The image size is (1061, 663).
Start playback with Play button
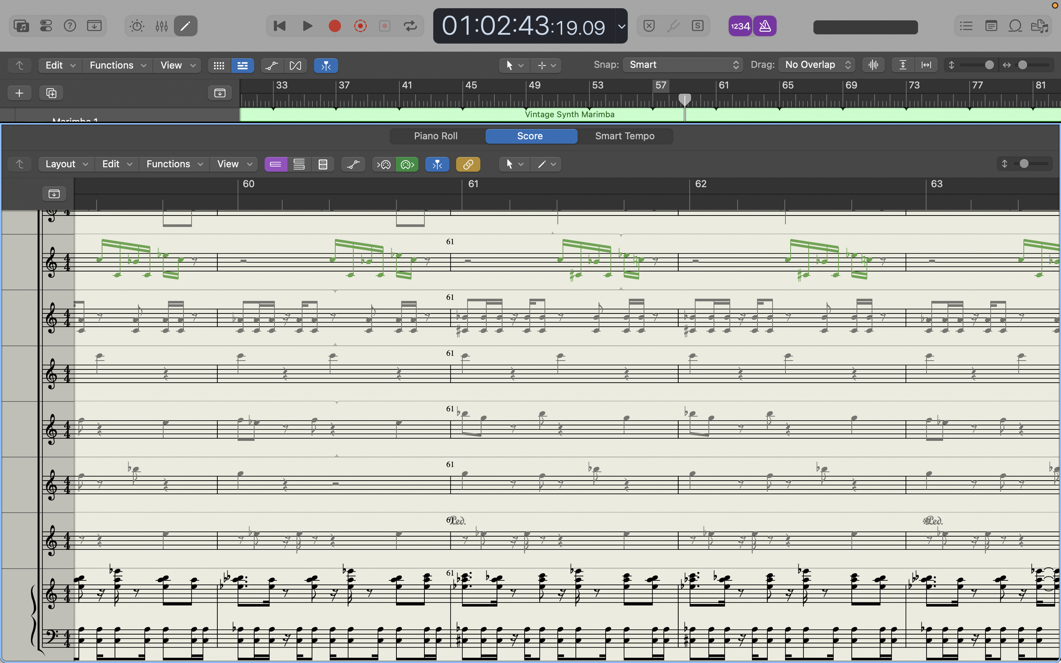tap(307, 26)
